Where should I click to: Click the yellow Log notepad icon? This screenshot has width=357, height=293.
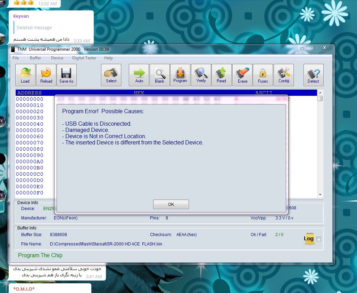[x=309, y=238]
